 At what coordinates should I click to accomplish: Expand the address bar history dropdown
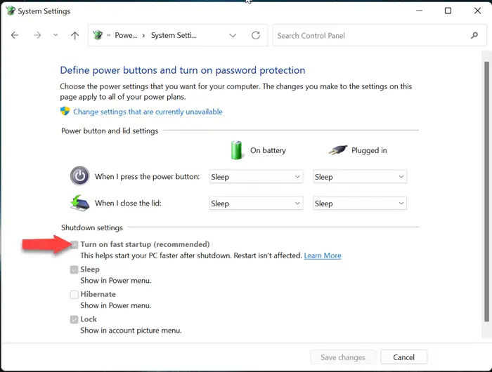click(x=233, y=36)
